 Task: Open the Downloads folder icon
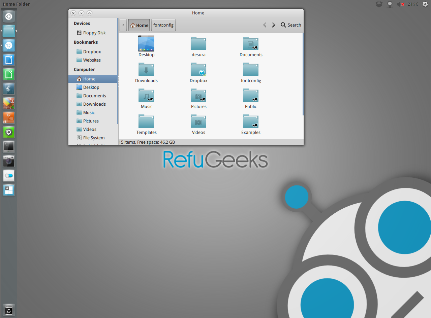tap(146, 70)
